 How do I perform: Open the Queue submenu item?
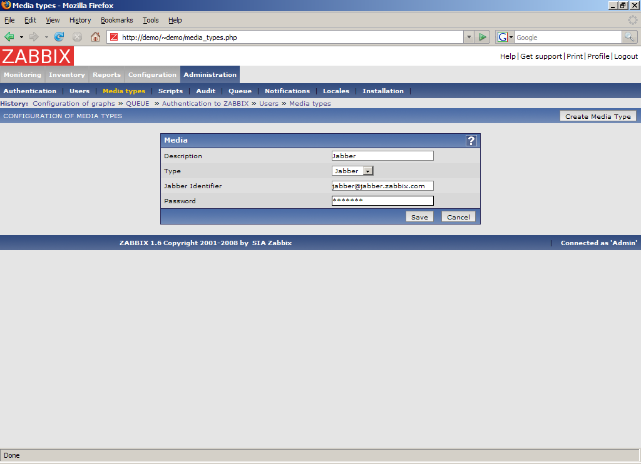point(240,91)
